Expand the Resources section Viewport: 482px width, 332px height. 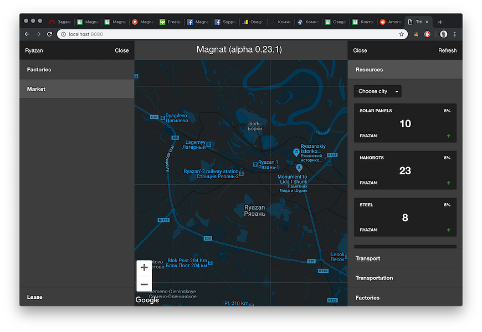point(405,69)
